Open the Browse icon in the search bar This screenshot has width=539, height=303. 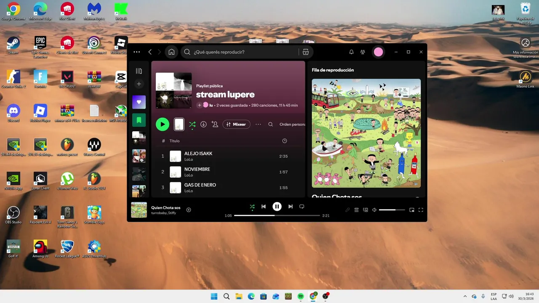[x=306, y=52]
